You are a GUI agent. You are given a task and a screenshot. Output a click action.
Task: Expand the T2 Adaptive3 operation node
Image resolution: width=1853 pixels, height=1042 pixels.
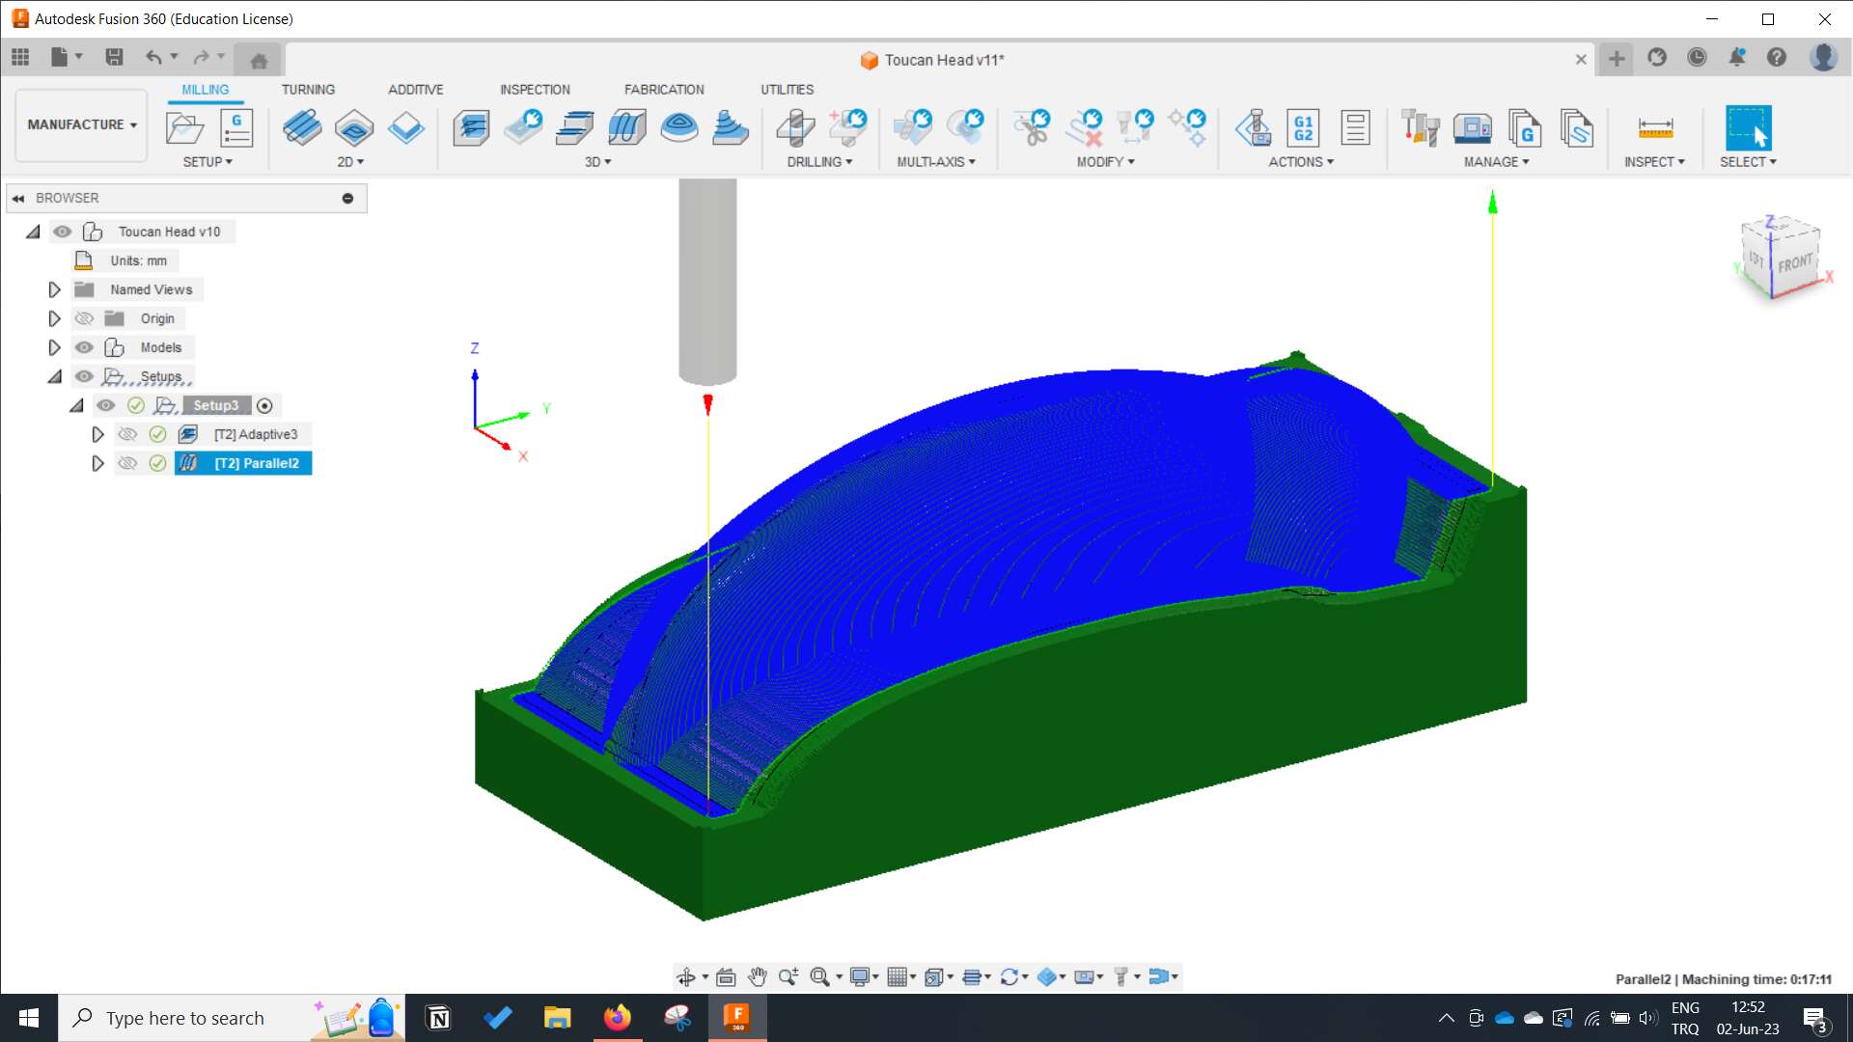98,432
